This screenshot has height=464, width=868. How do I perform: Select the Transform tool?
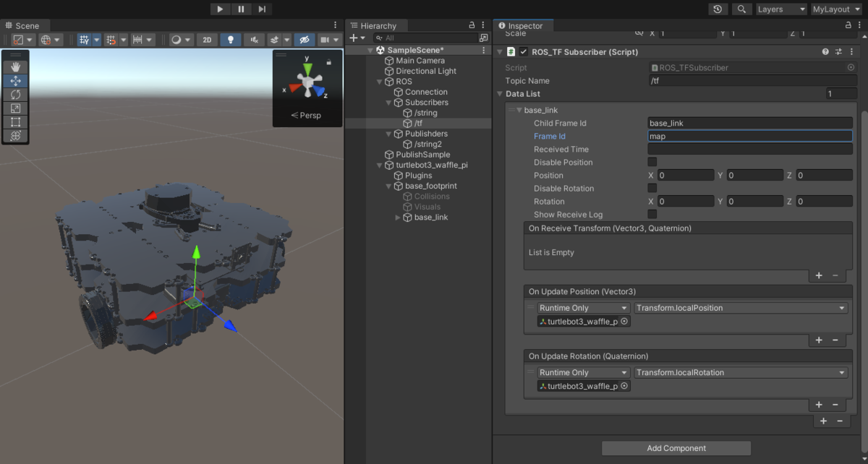tap(15, 136)
